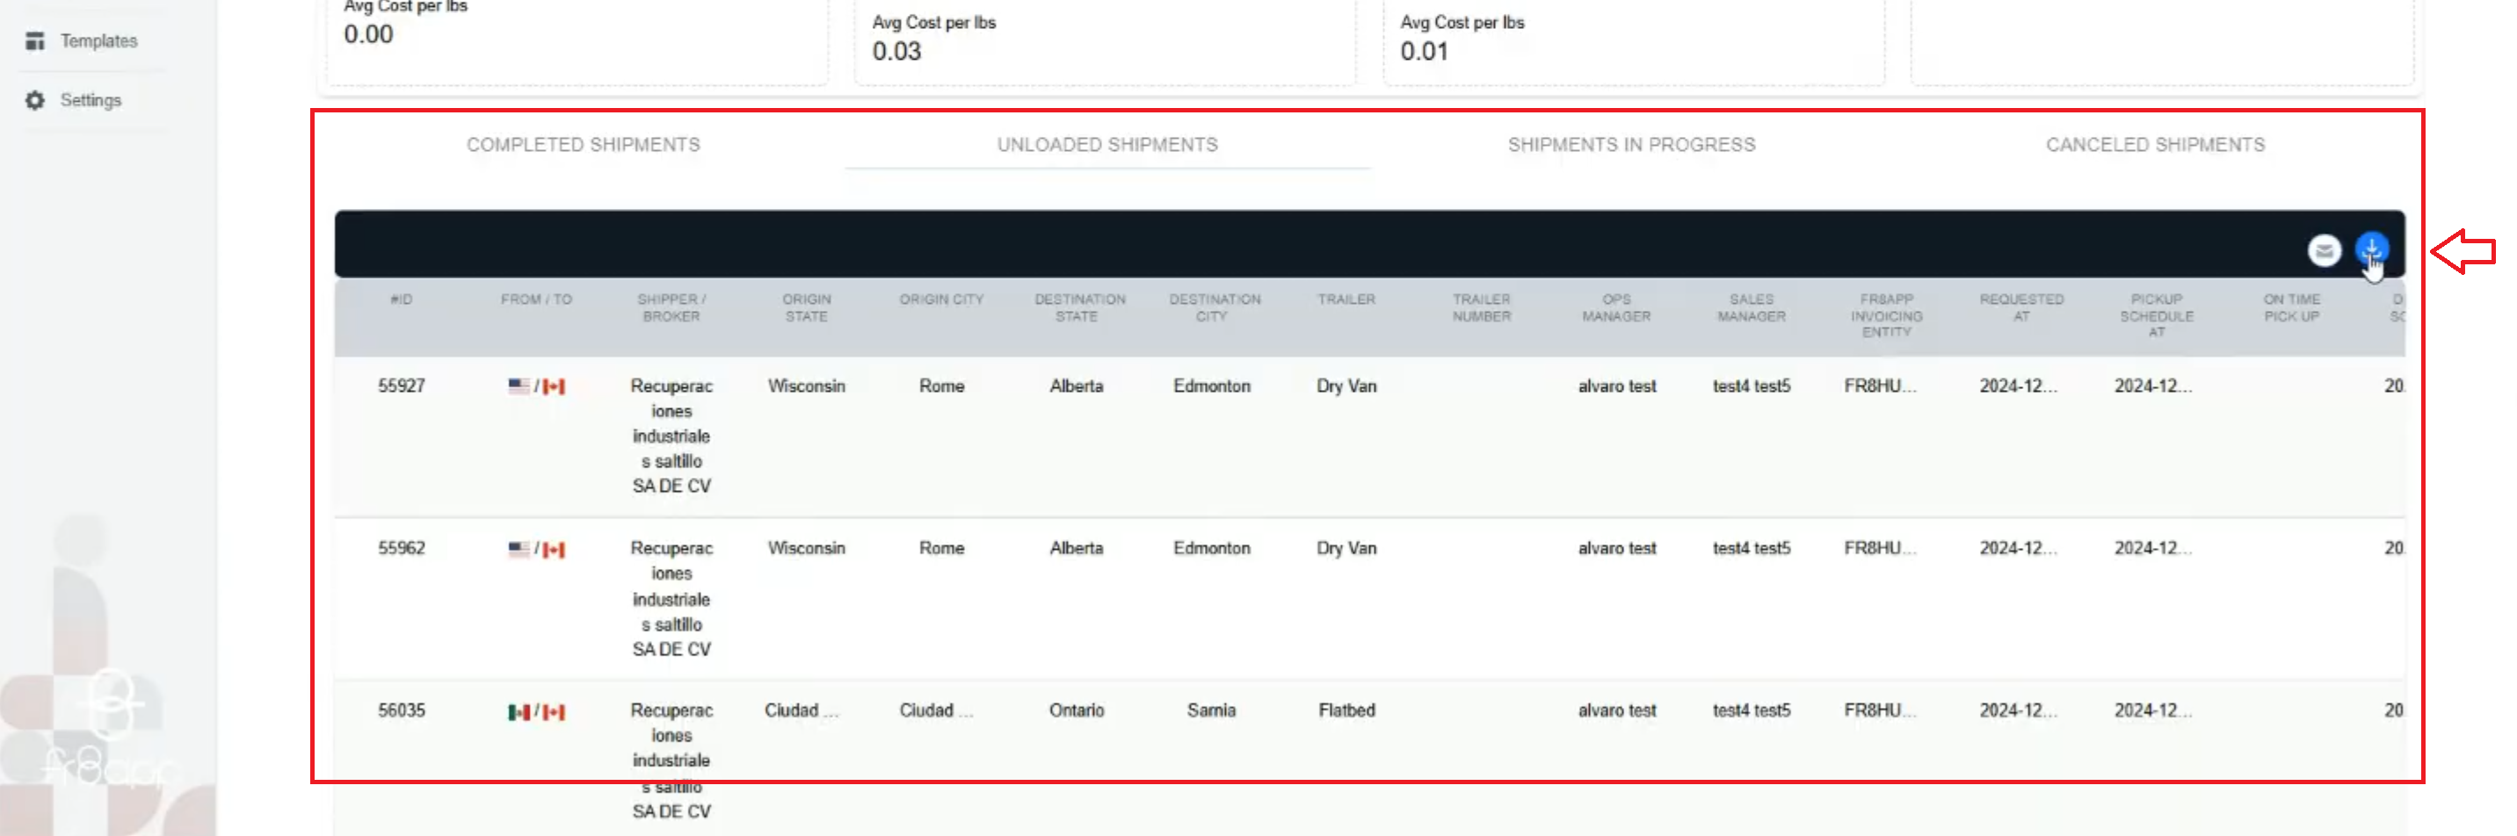The image size is (2517, 836).
Task: Click alvaro test in row 55927
Action: point(1616,386)
